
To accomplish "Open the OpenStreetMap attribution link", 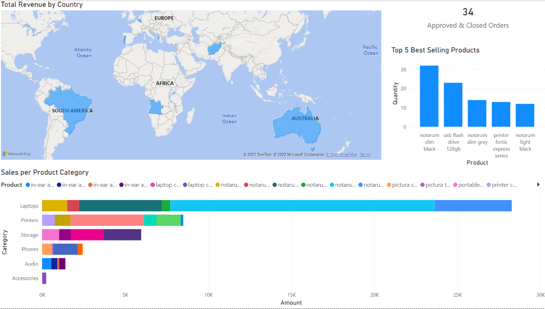I will [x=342, y=155].
